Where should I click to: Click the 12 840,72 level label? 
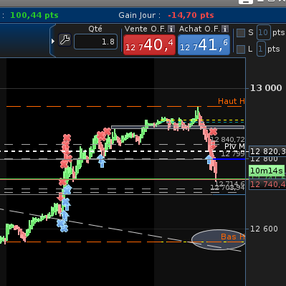228,140
